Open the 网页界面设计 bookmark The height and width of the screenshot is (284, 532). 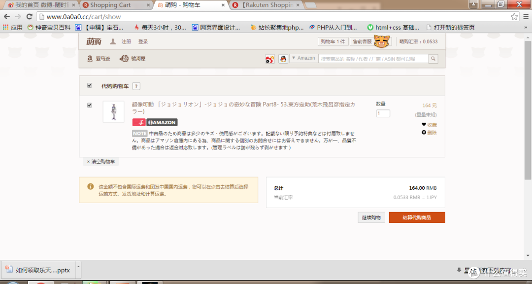coord(216,28)
